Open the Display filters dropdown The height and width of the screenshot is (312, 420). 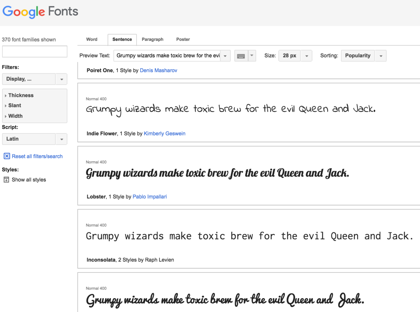[35, 79]
